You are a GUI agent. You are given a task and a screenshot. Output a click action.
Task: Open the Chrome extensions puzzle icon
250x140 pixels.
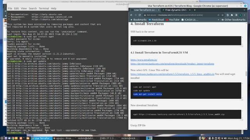(232, 15)
